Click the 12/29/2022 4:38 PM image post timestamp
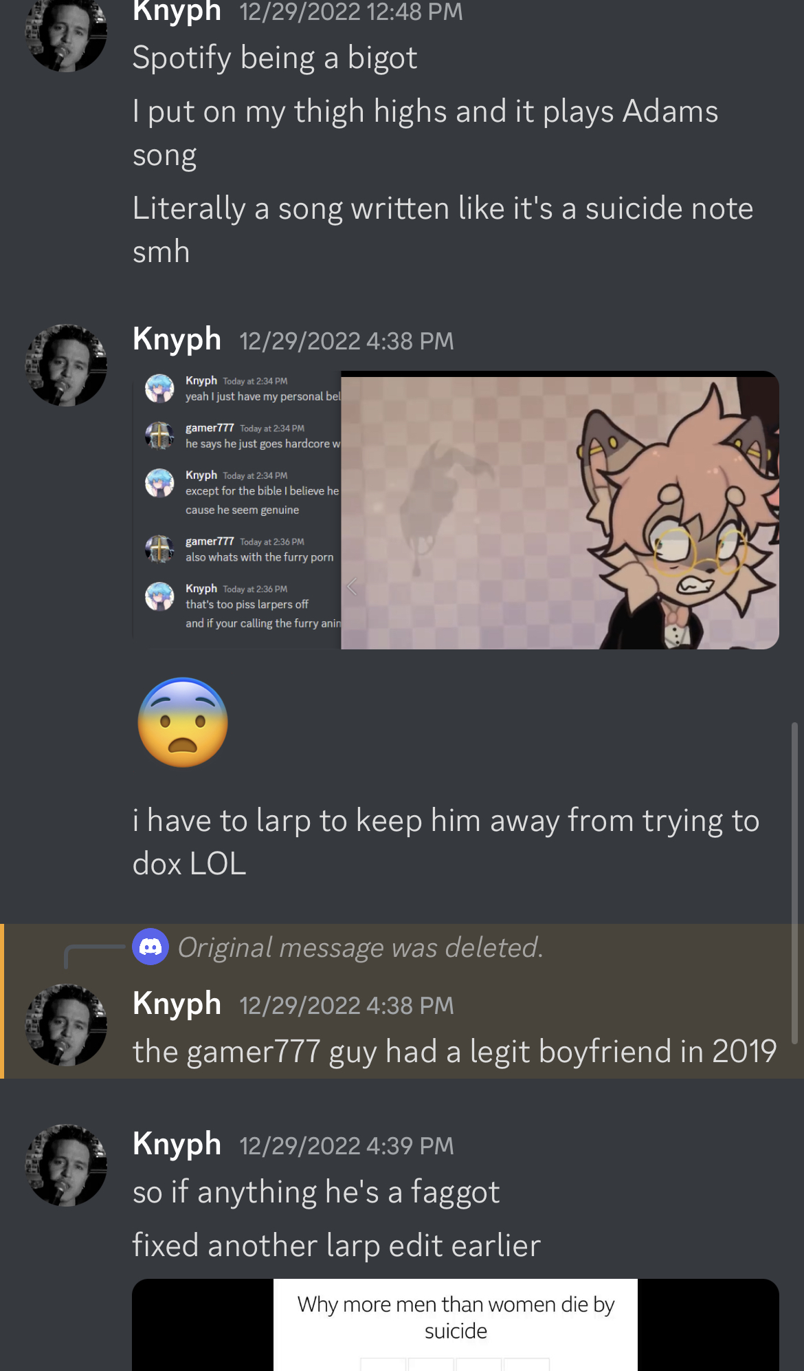 pos(346,341)
